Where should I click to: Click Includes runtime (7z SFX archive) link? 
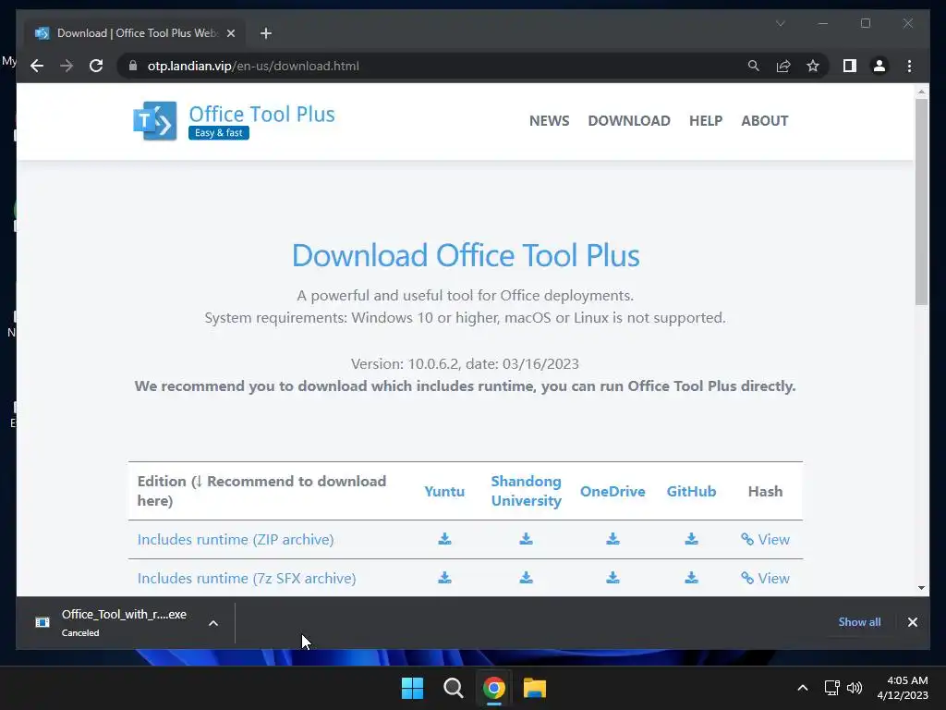[247, 579]
